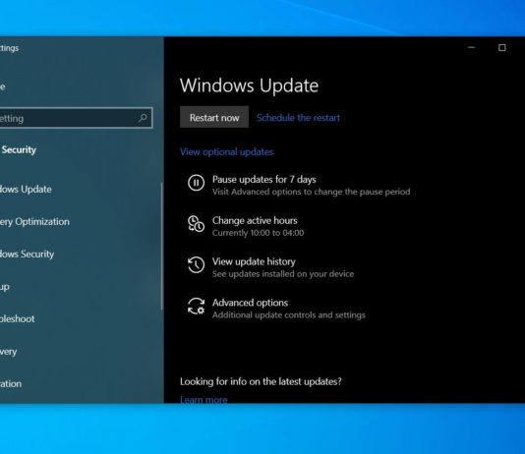Select Windows Update in sidebar
The width and height of the screenshot is (525, 454).
tap(26, 189)
